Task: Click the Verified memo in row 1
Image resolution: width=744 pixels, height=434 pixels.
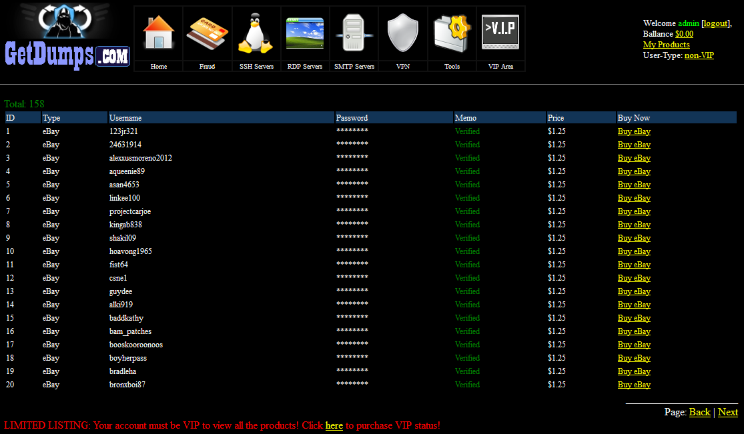Action: coord(467,131)
